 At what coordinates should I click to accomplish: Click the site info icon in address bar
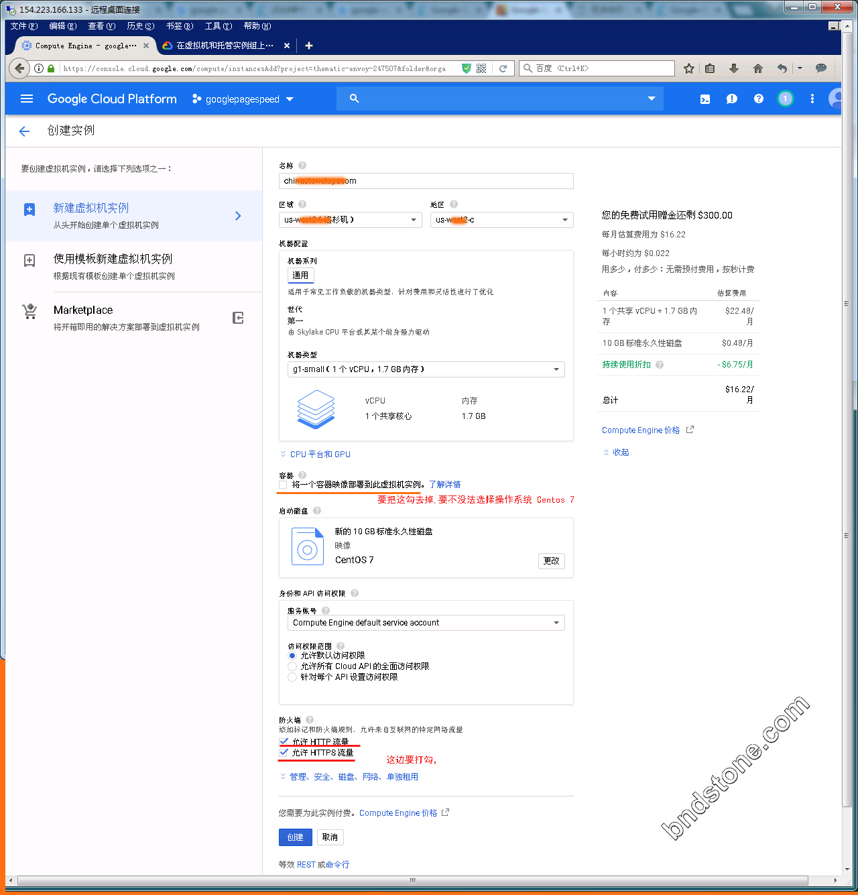(39, 68)
